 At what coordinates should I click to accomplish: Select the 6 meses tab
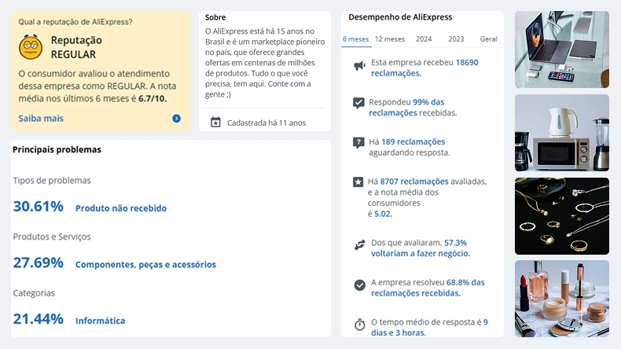pos(355,39)
